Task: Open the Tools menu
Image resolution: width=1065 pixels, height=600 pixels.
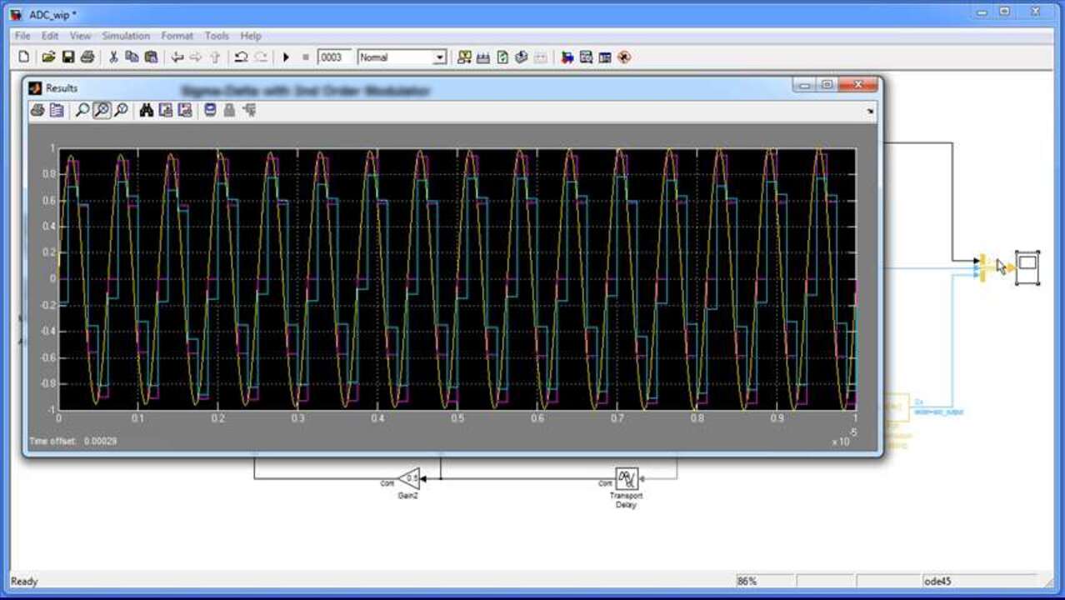Action: tap(217, 36)
